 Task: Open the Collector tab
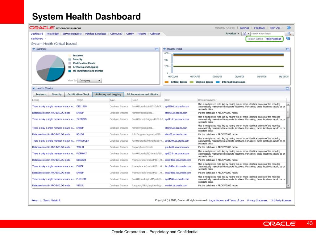tap(155, 34)
